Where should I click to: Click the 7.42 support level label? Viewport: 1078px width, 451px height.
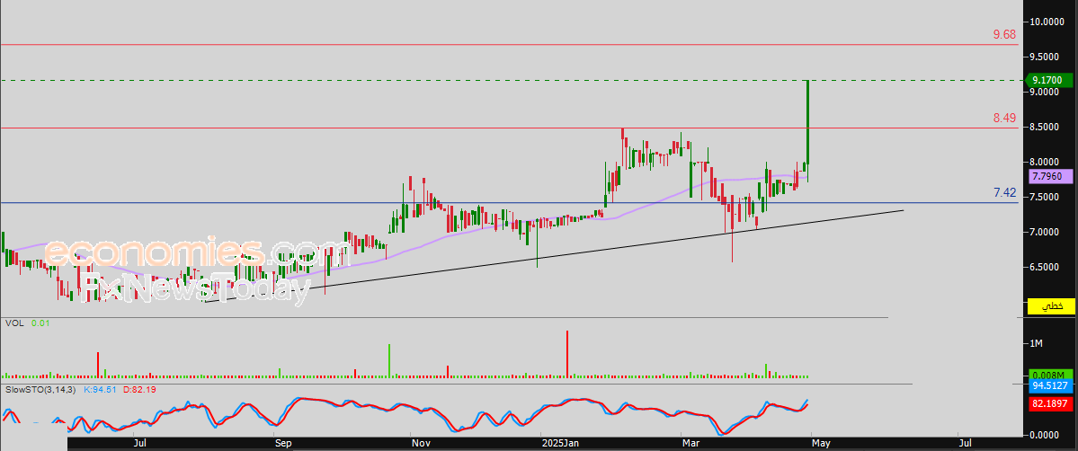tap(1004, 193)
